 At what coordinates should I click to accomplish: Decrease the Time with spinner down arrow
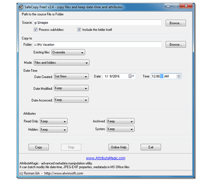(179, 77)
